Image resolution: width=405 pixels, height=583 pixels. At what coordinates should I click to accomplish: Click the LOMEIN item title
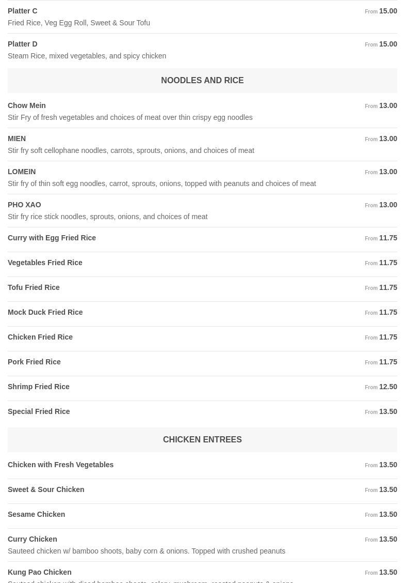pos(22,172)
